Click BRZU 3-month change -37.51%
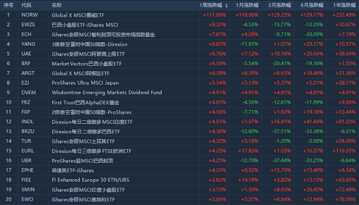The image size is (359, 205). [x=281, y=131]
